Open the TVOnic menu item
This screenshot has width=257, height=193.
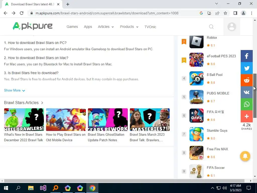point(150,27)
